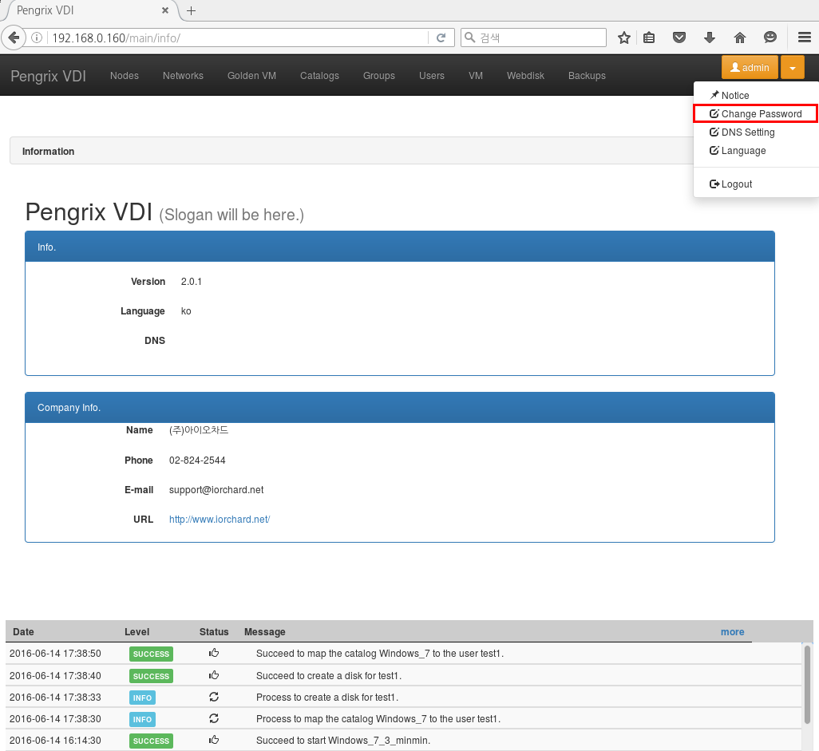Click the SUCCESS badge for 16:14:30 entry

[x=151, y=741]
